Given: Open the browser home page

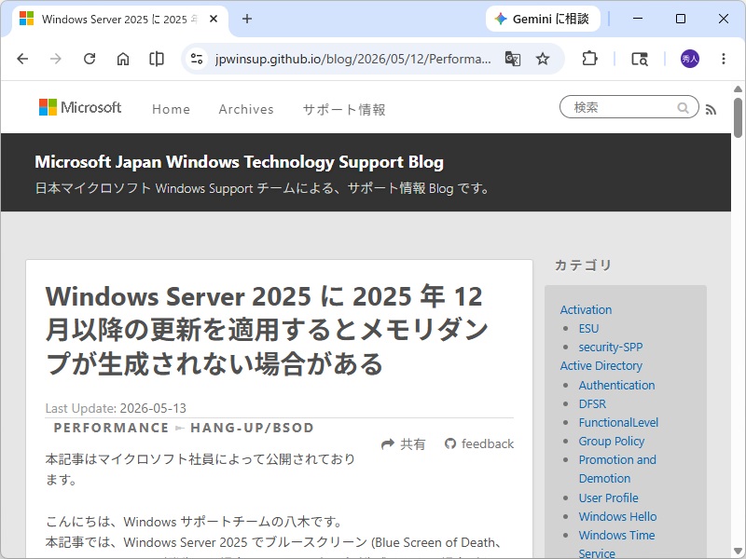Looking at the screenshot, I should tap(123, 59).
